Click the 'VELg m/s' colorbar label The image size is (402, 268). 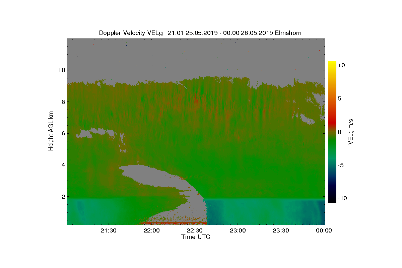pyautogui.click(x=351, y=131)
